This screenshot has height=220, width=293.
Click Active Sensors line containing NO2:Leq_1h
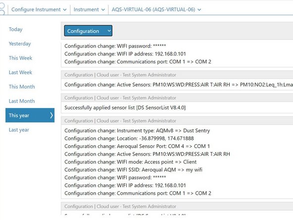tap(179, 85)
